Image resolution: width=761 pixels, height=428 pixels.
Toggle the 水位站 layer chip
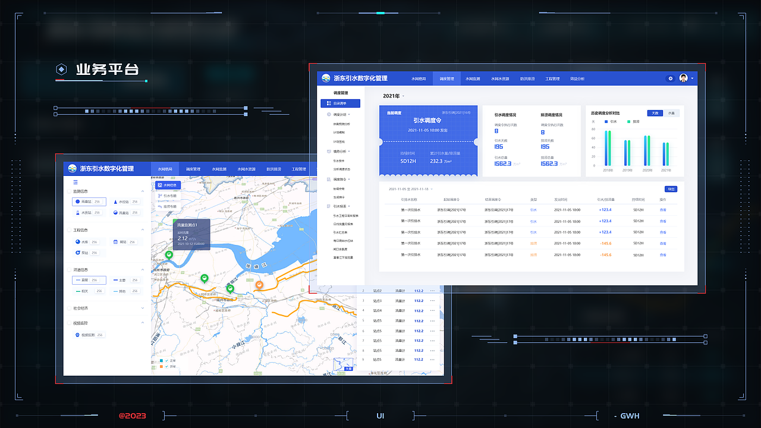[x=127, y=202]
